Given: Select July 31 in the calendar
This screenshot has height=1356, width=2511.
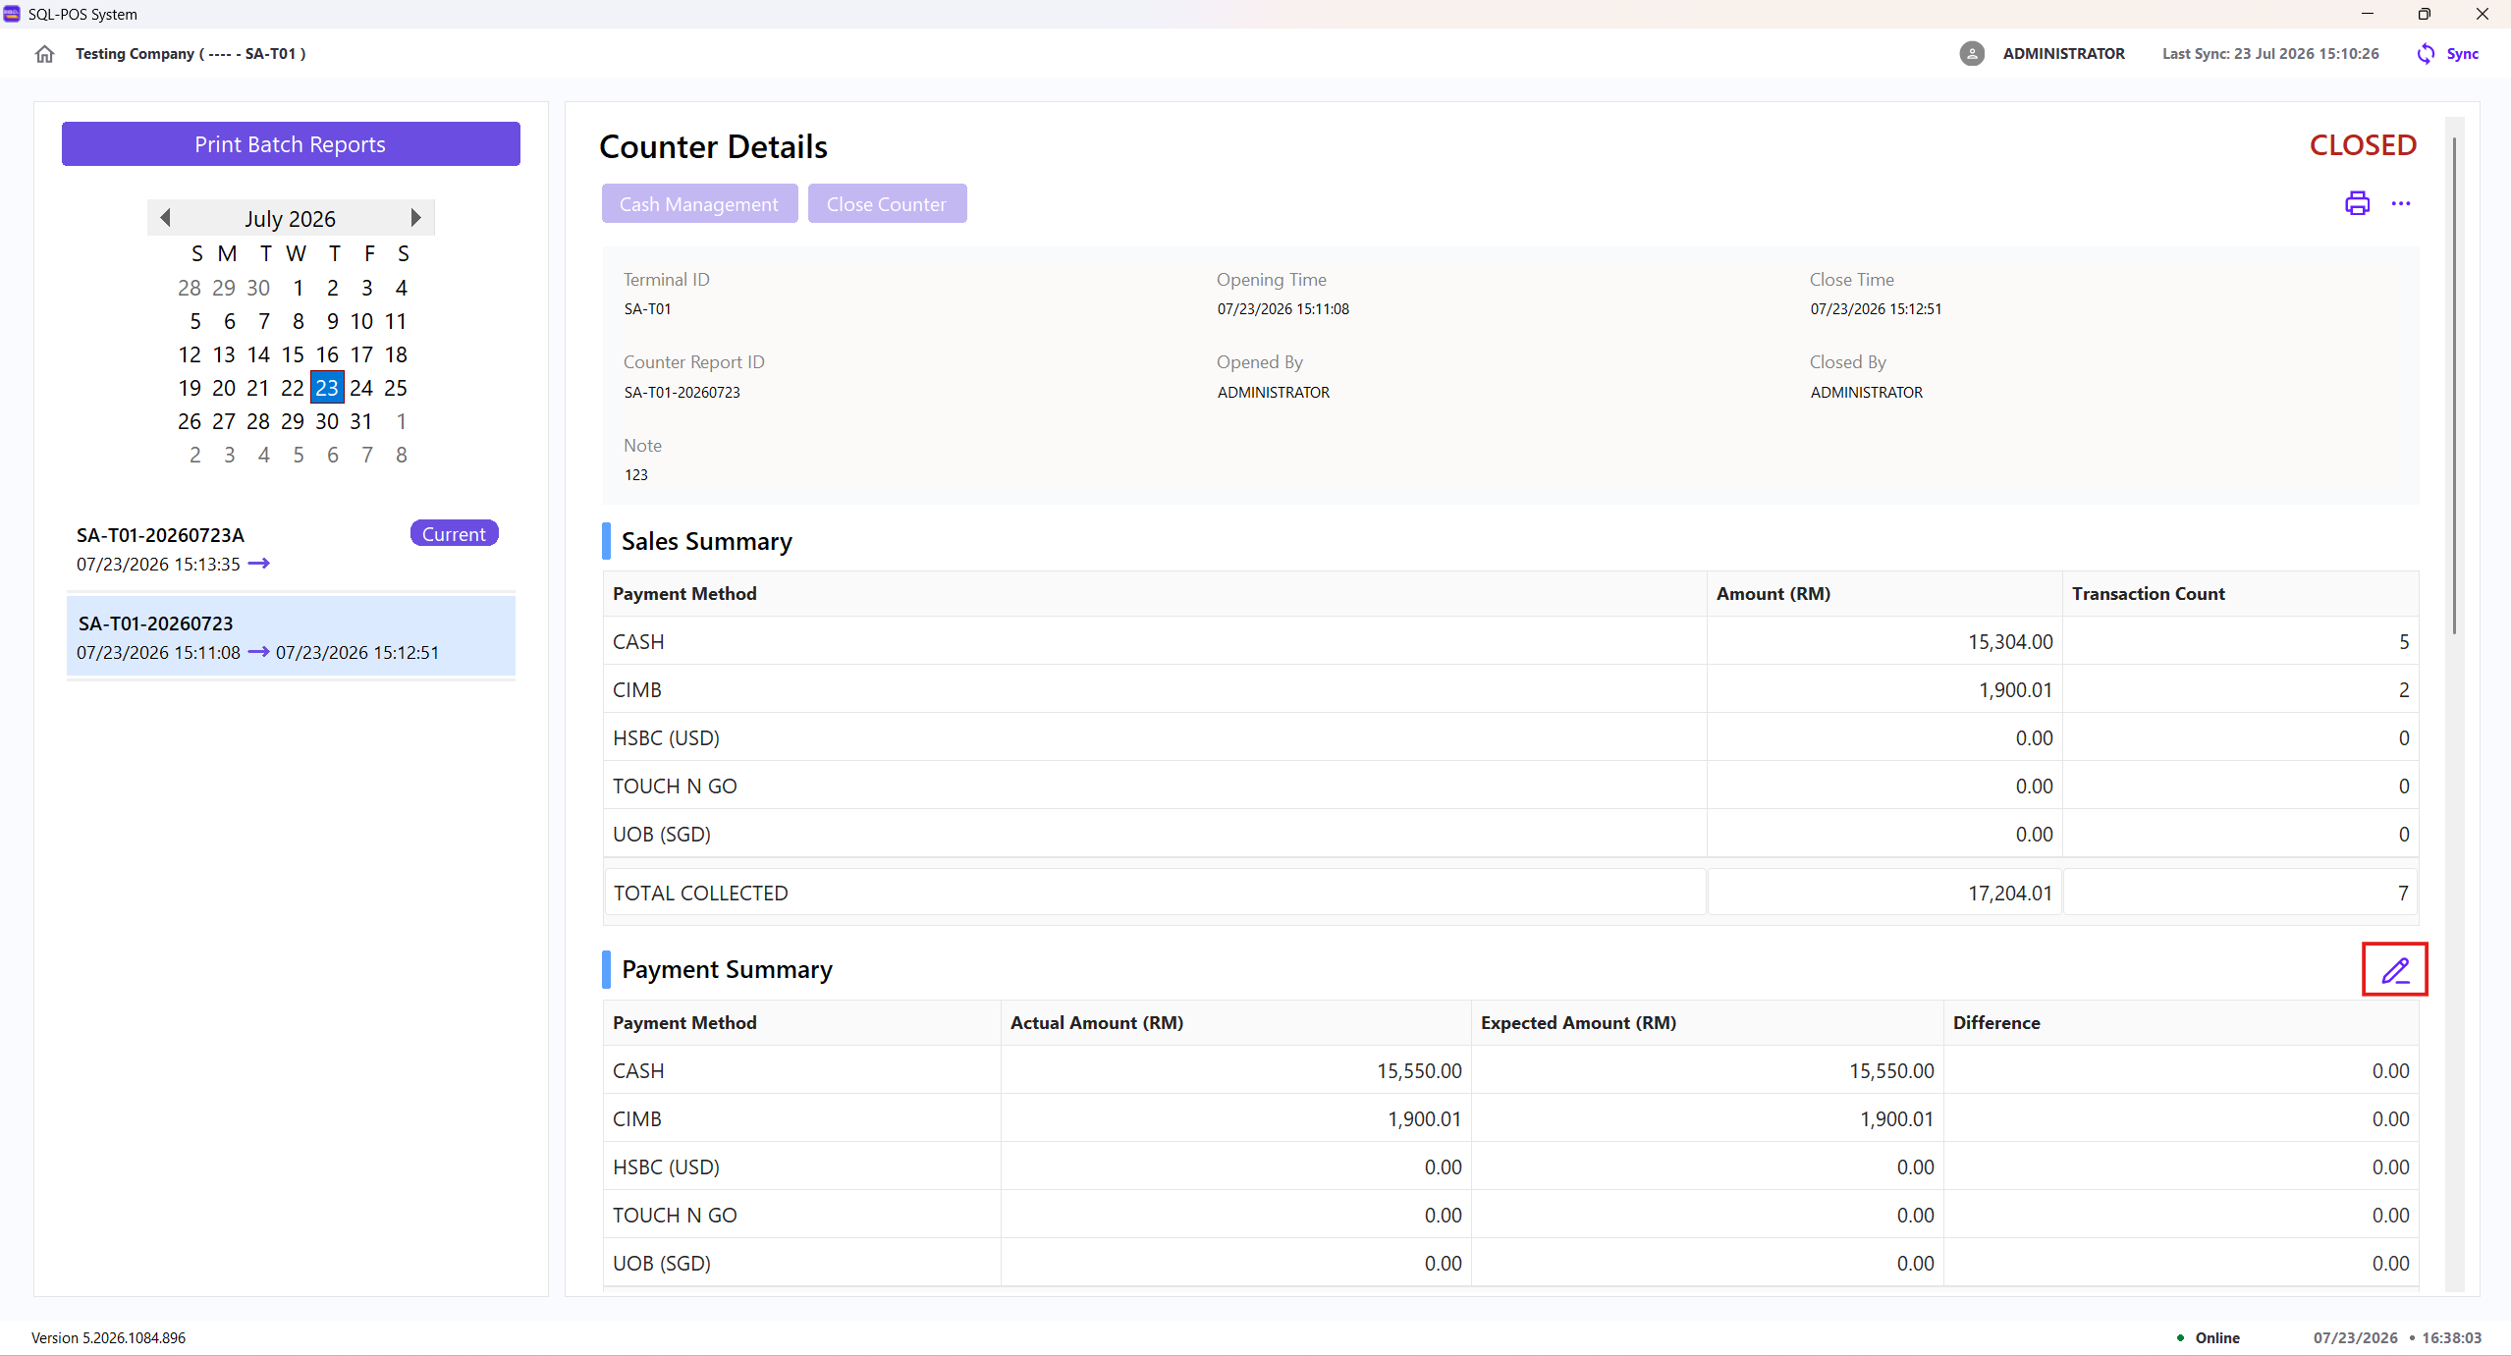Looking at the screenshot, I should click(361, 421).
